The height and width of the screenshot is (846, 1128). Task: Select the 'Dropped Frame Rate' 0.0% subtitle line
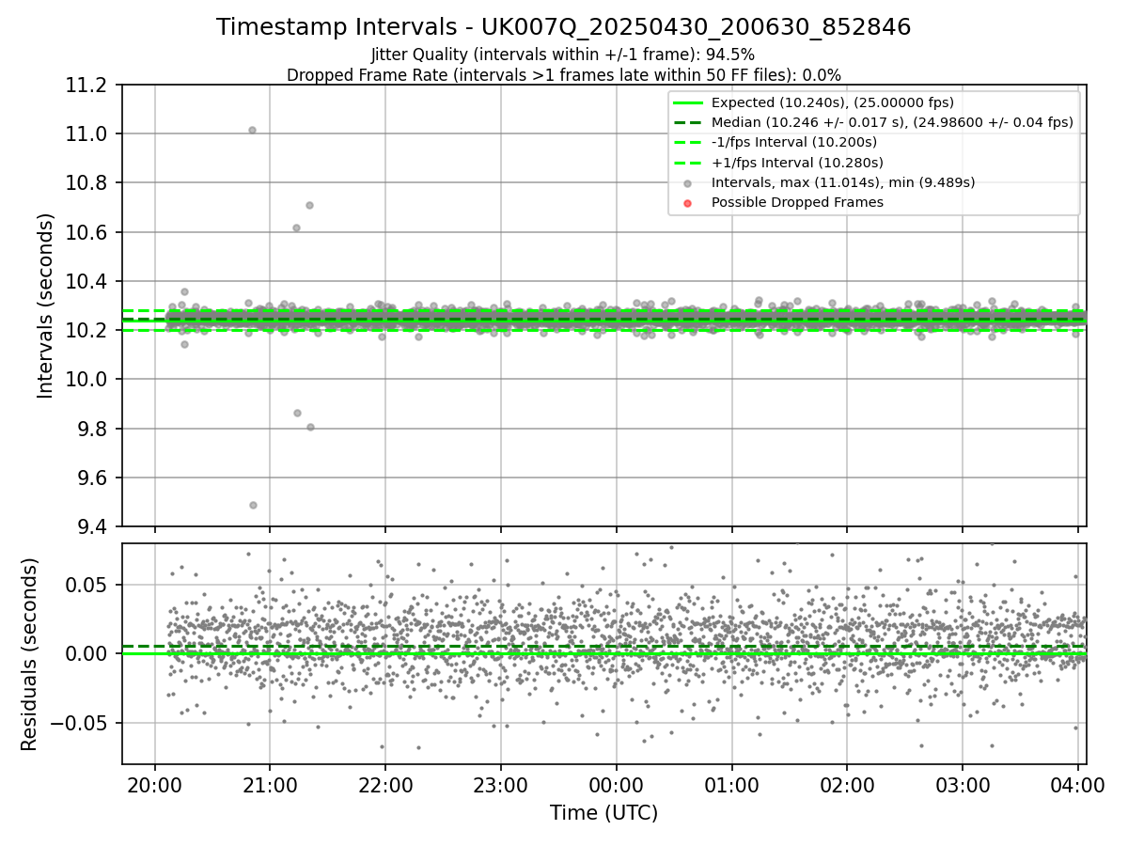tap(564, 75)
